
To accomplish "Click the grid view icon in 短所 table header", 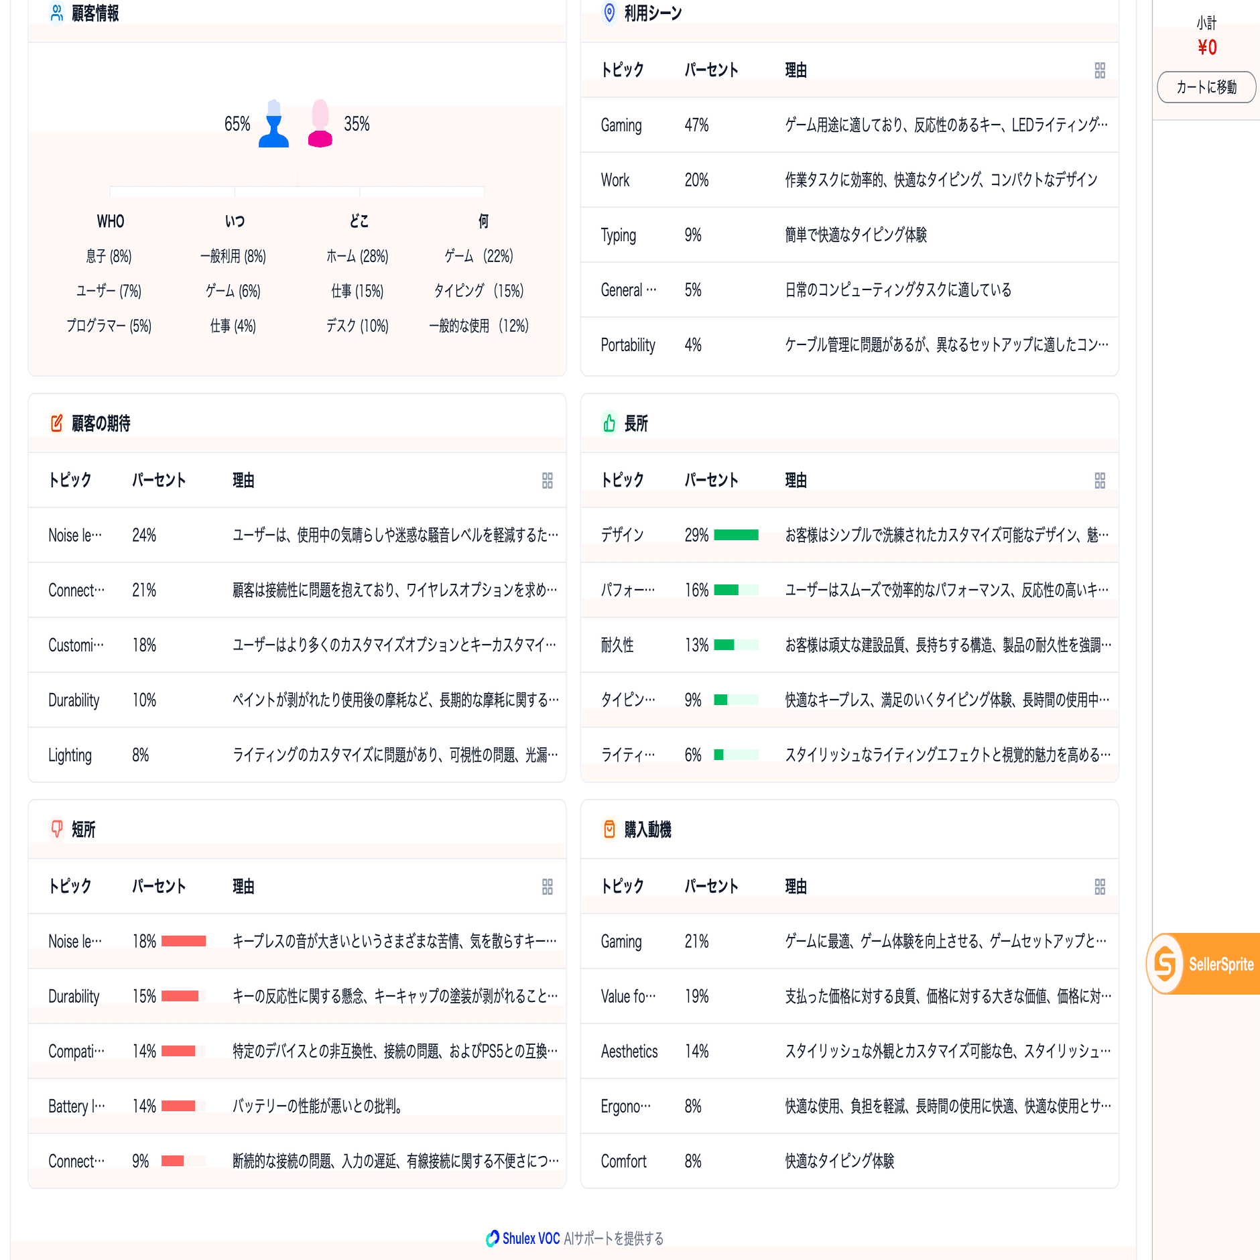I will tap(548, 887).
